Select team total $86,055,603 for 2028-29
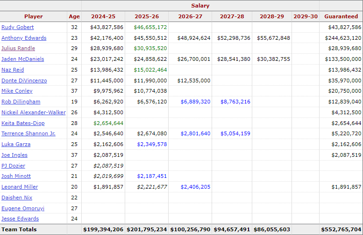The image size is (363, 235). click(x=272, y=229)
